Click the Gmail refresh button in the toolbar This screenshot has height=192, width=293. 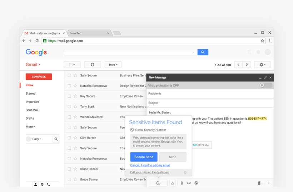pyautogui.click(x=93, y=64)
